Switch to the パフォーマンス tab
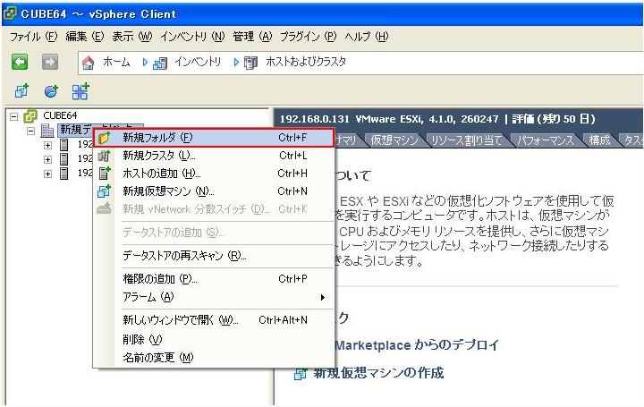The image size is (644, 407). tap(545, 140)
